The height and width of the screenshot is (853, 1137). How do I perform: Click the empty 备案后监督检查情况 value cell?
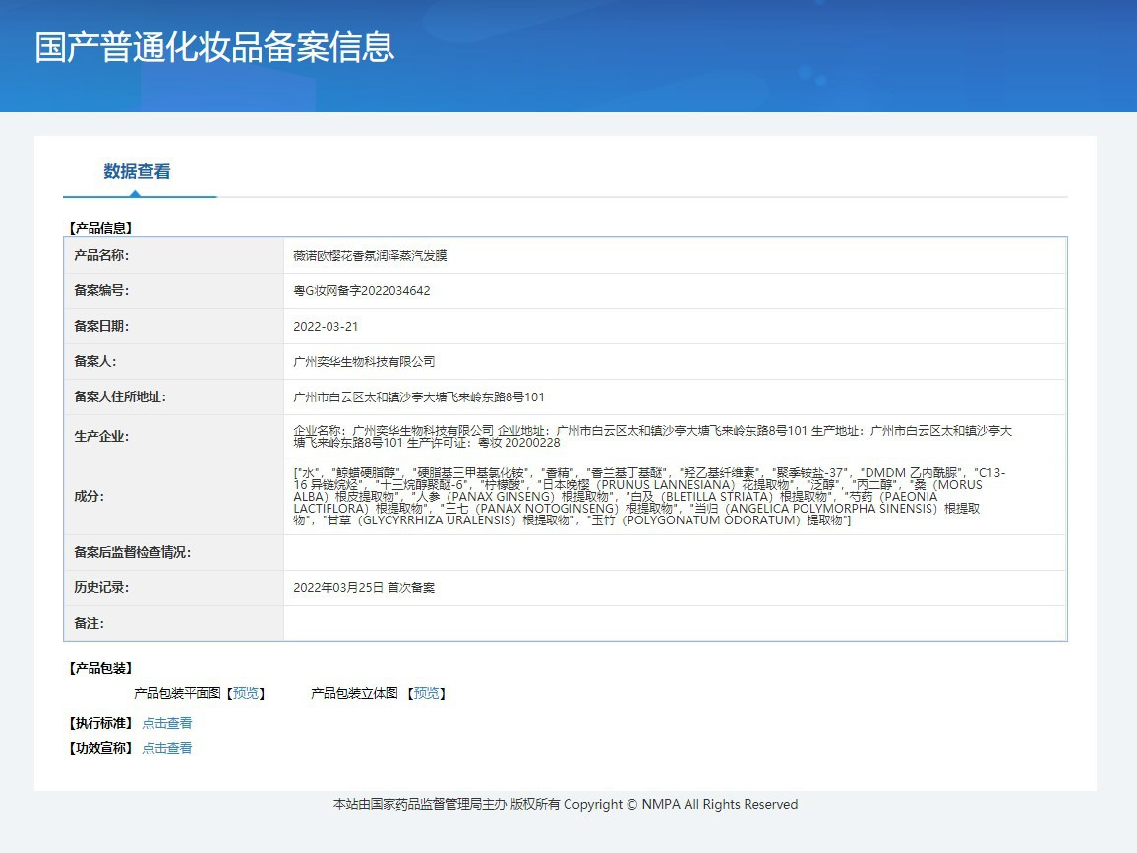[x=674, y=553]
